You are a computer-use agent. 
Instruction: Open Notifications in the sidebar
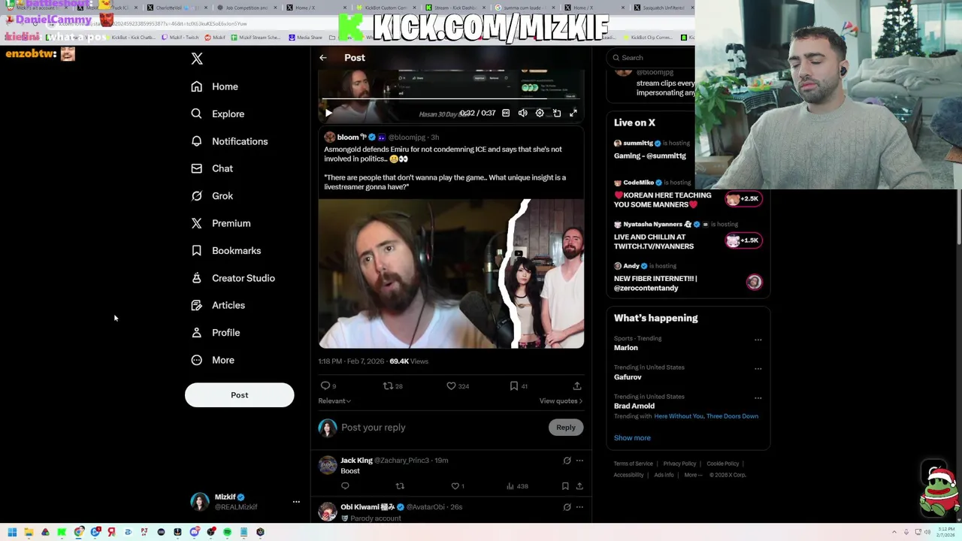229,141
